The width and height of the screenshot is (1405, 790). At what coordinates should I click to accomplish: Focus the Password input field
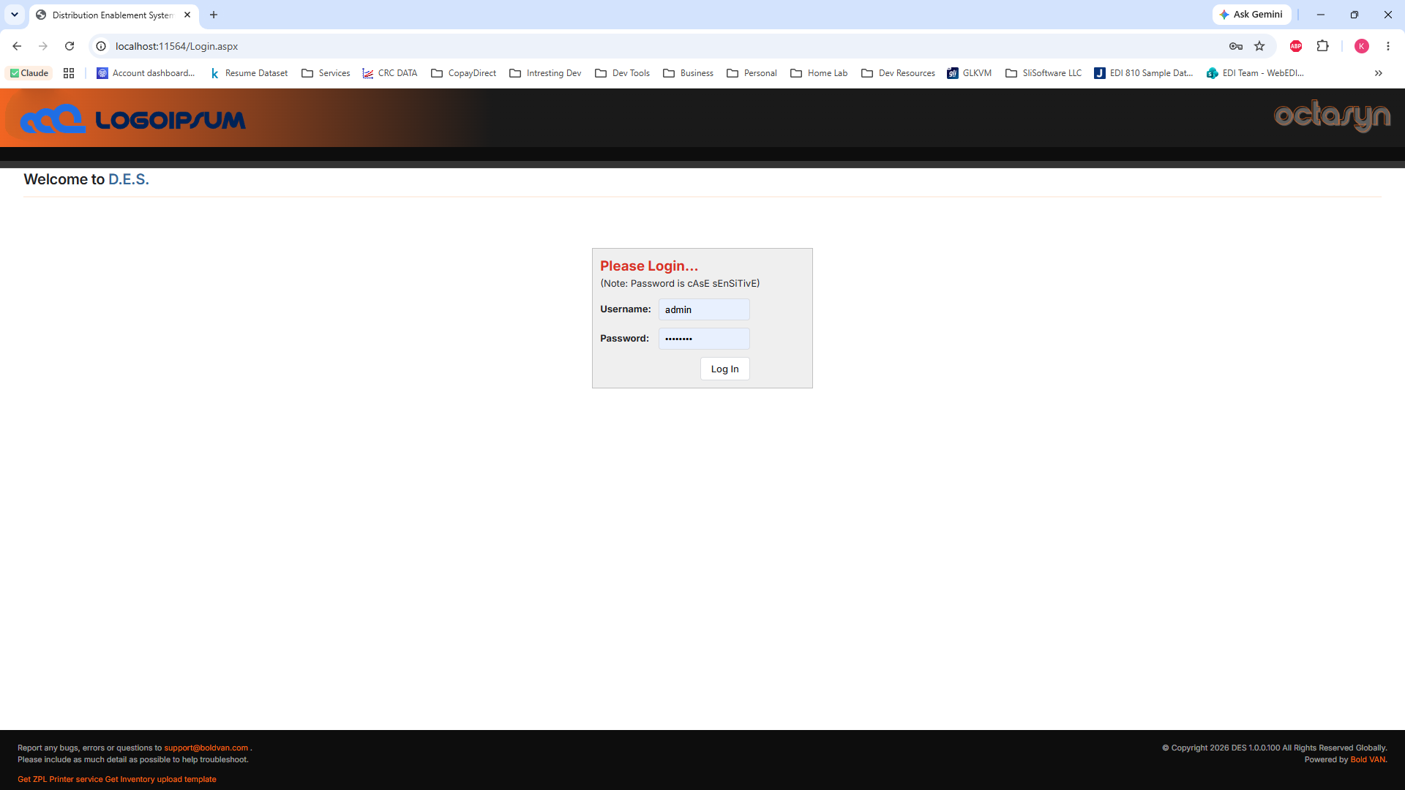[x=704, y=339]
